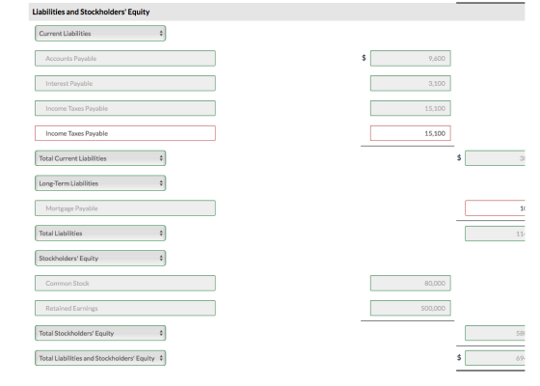Screen dimensions: 540x386
Task: Click the 80,000 Common Stock amount field
Action: 411,284
